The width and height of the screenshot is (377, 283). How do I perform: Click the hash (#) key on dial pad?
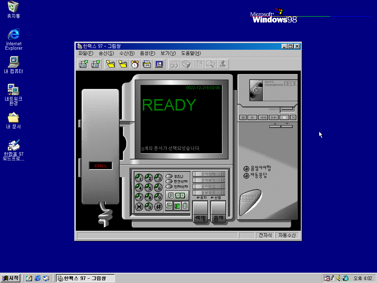tap(158, 207)
